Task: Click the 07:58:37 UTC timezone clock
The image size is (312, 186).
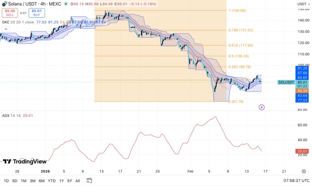Action: (x=296, y=181)
